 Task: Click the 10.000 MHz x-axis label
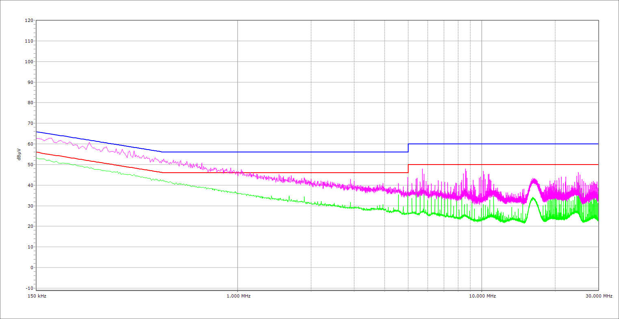click(482, 296)
